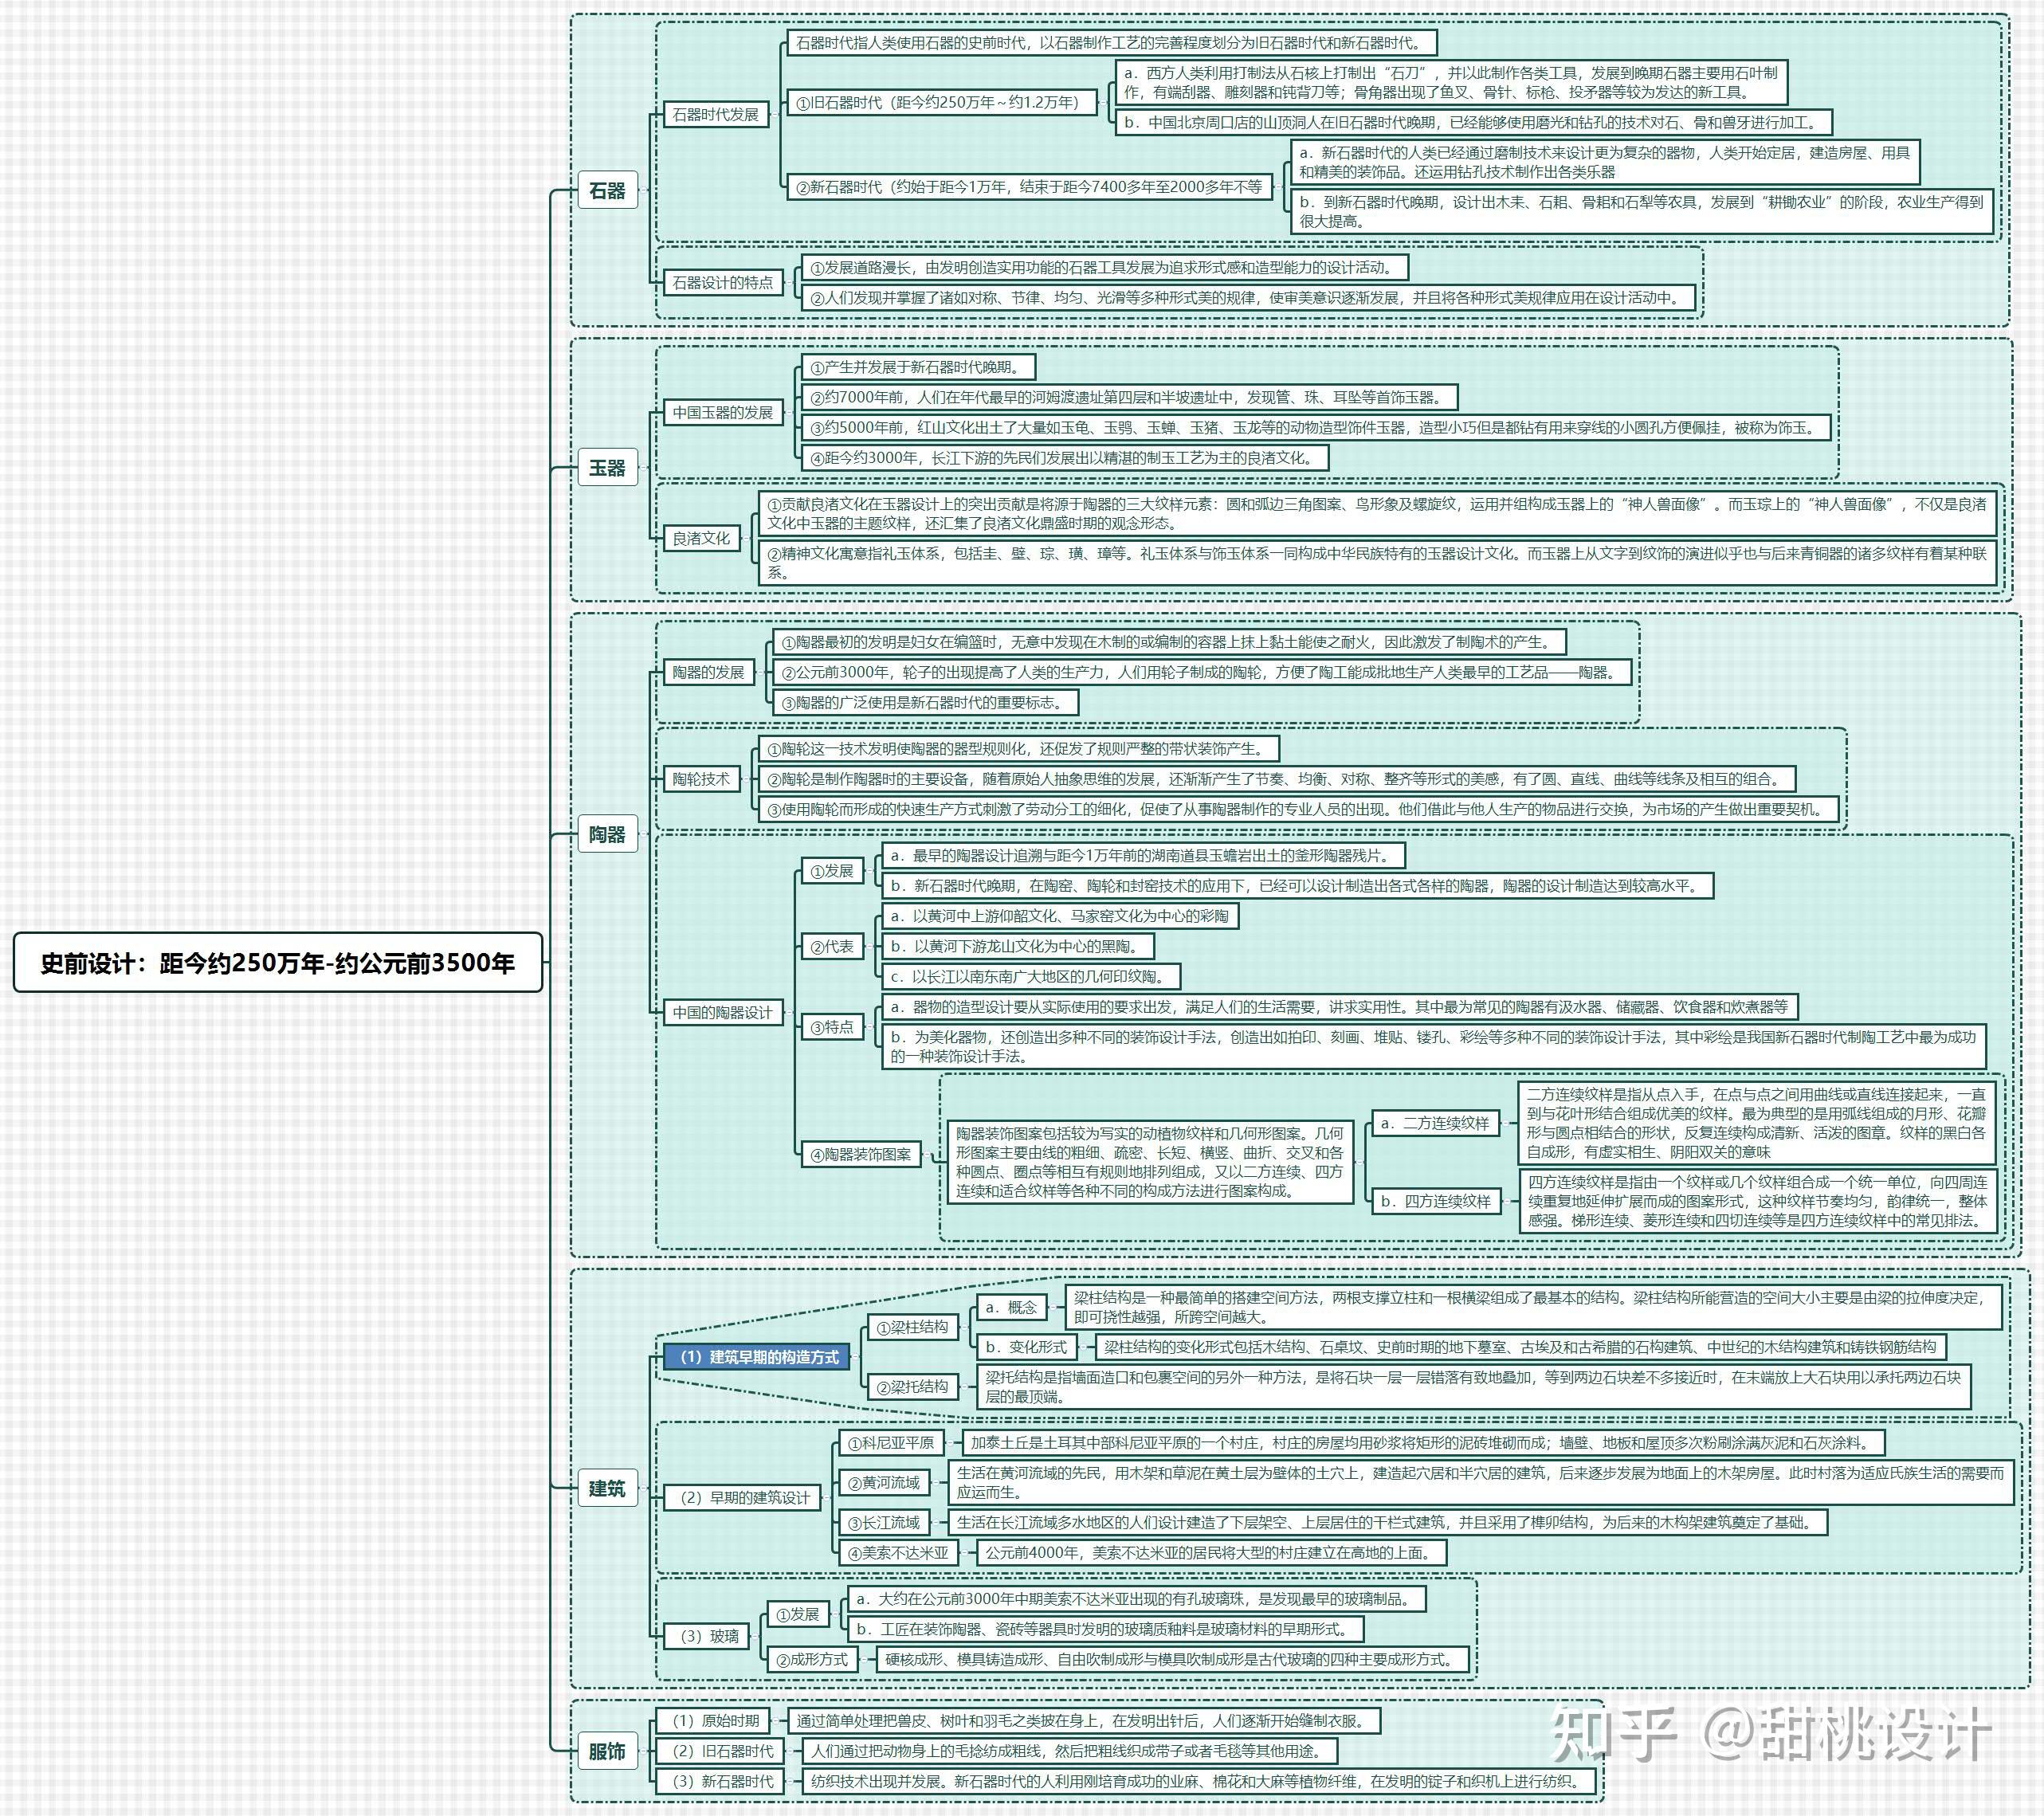The width and height of the screenshot is (2044, 1816).
Task: Click note ①发展道路漫长，由发明创造实用功能
Action: click(1105, 268)
